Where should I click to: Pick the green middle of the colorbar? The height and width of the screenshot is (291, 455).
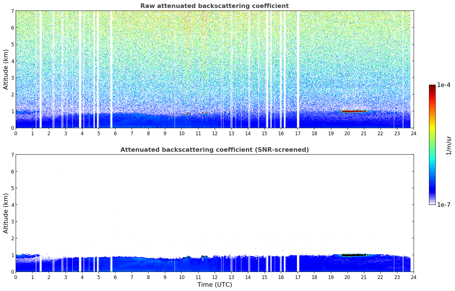tap(432, 143)
